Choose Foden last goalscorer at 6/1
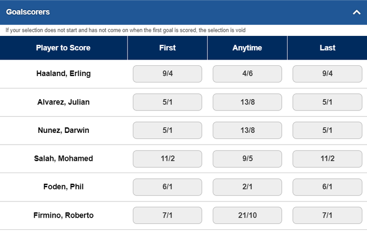The image size is (367, 232). point(327,187)
